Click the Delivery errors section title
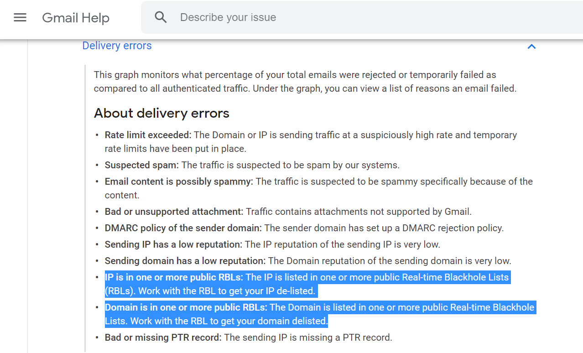Screen dimensions: 583x353 [x=117, y=46]
